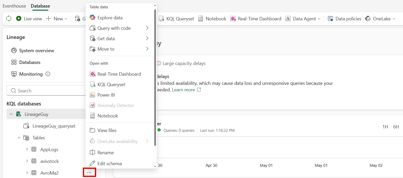Image resolution: width=403 pixels, height=178 pixels.
Task: Click the info icon beside Monitoring
Action: (48, 74)
